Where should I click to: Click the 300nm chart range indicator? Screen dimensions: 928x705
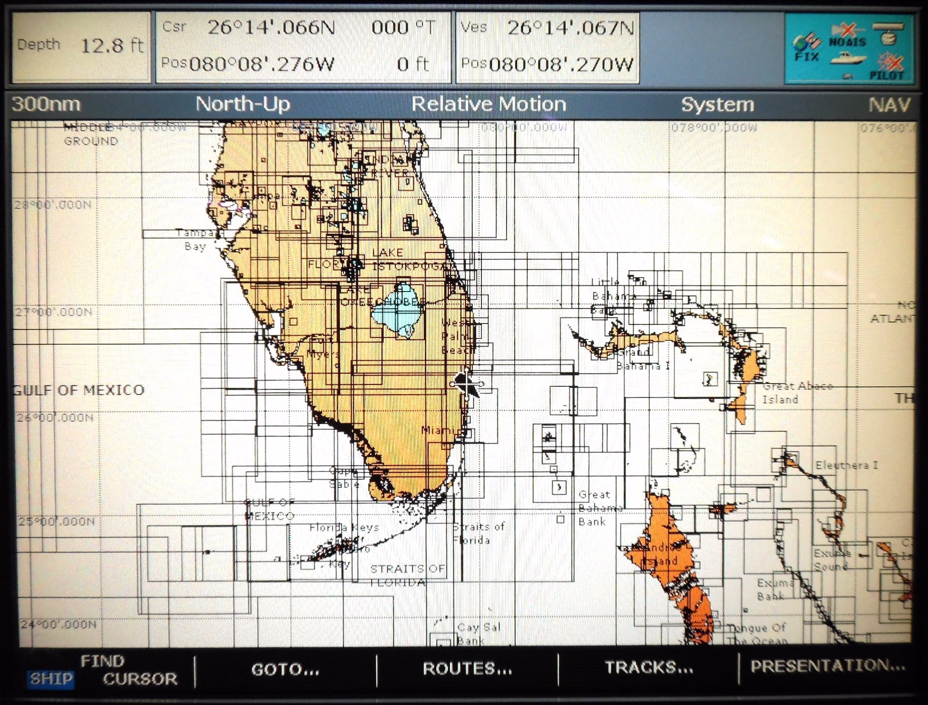(46, 104)
